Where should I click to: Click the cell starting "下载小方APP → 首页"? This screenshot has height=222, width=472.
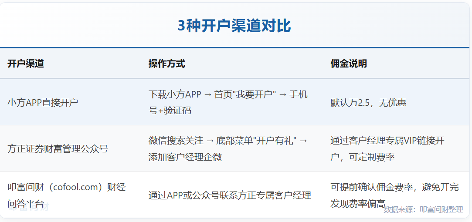click(x=228, y=102)
